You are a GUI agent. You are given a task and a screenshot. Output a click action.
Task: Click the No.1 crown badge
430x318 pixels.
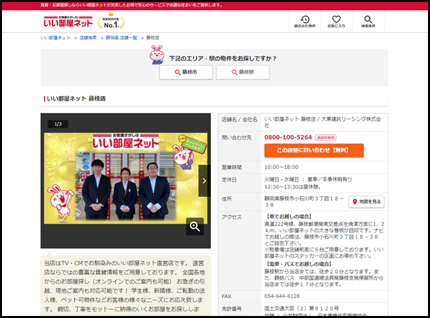(111, 21)
